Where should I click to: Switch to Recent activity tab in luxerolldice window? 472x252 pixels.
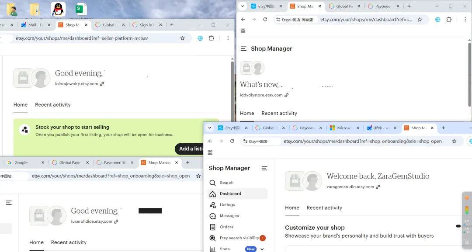pyautogui.click(x=69, y=242)
